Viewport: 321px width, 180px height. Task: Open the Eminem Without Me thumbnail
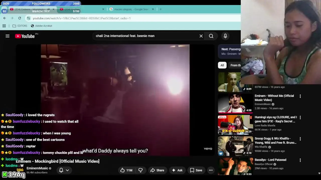tap(235, 103)
